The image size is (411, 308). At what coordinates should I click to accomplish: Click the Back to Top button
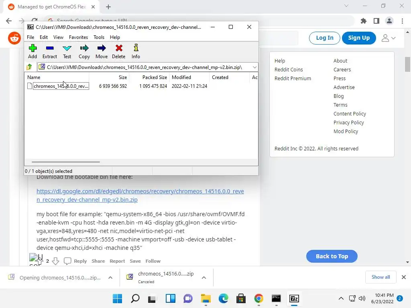click(332, 256)
